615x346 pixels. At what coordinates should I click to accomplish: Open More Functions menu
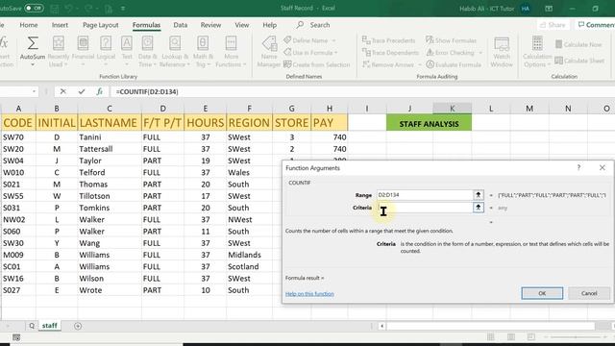point(231,52)
